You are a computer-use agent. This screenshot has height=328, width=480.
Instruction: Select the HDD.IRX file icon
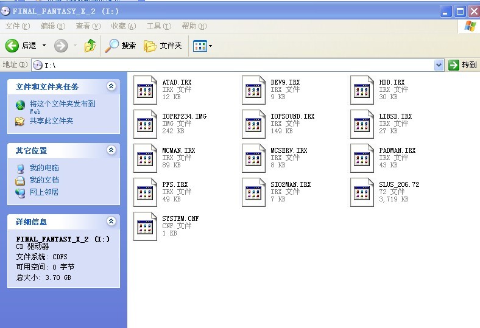pos(362,90)
